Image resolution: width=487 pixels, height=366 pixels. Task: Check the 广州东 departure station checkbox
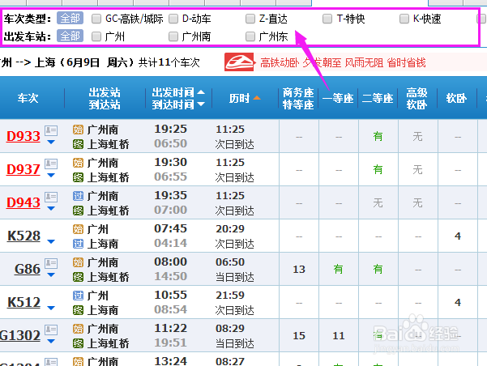[250, 36]
